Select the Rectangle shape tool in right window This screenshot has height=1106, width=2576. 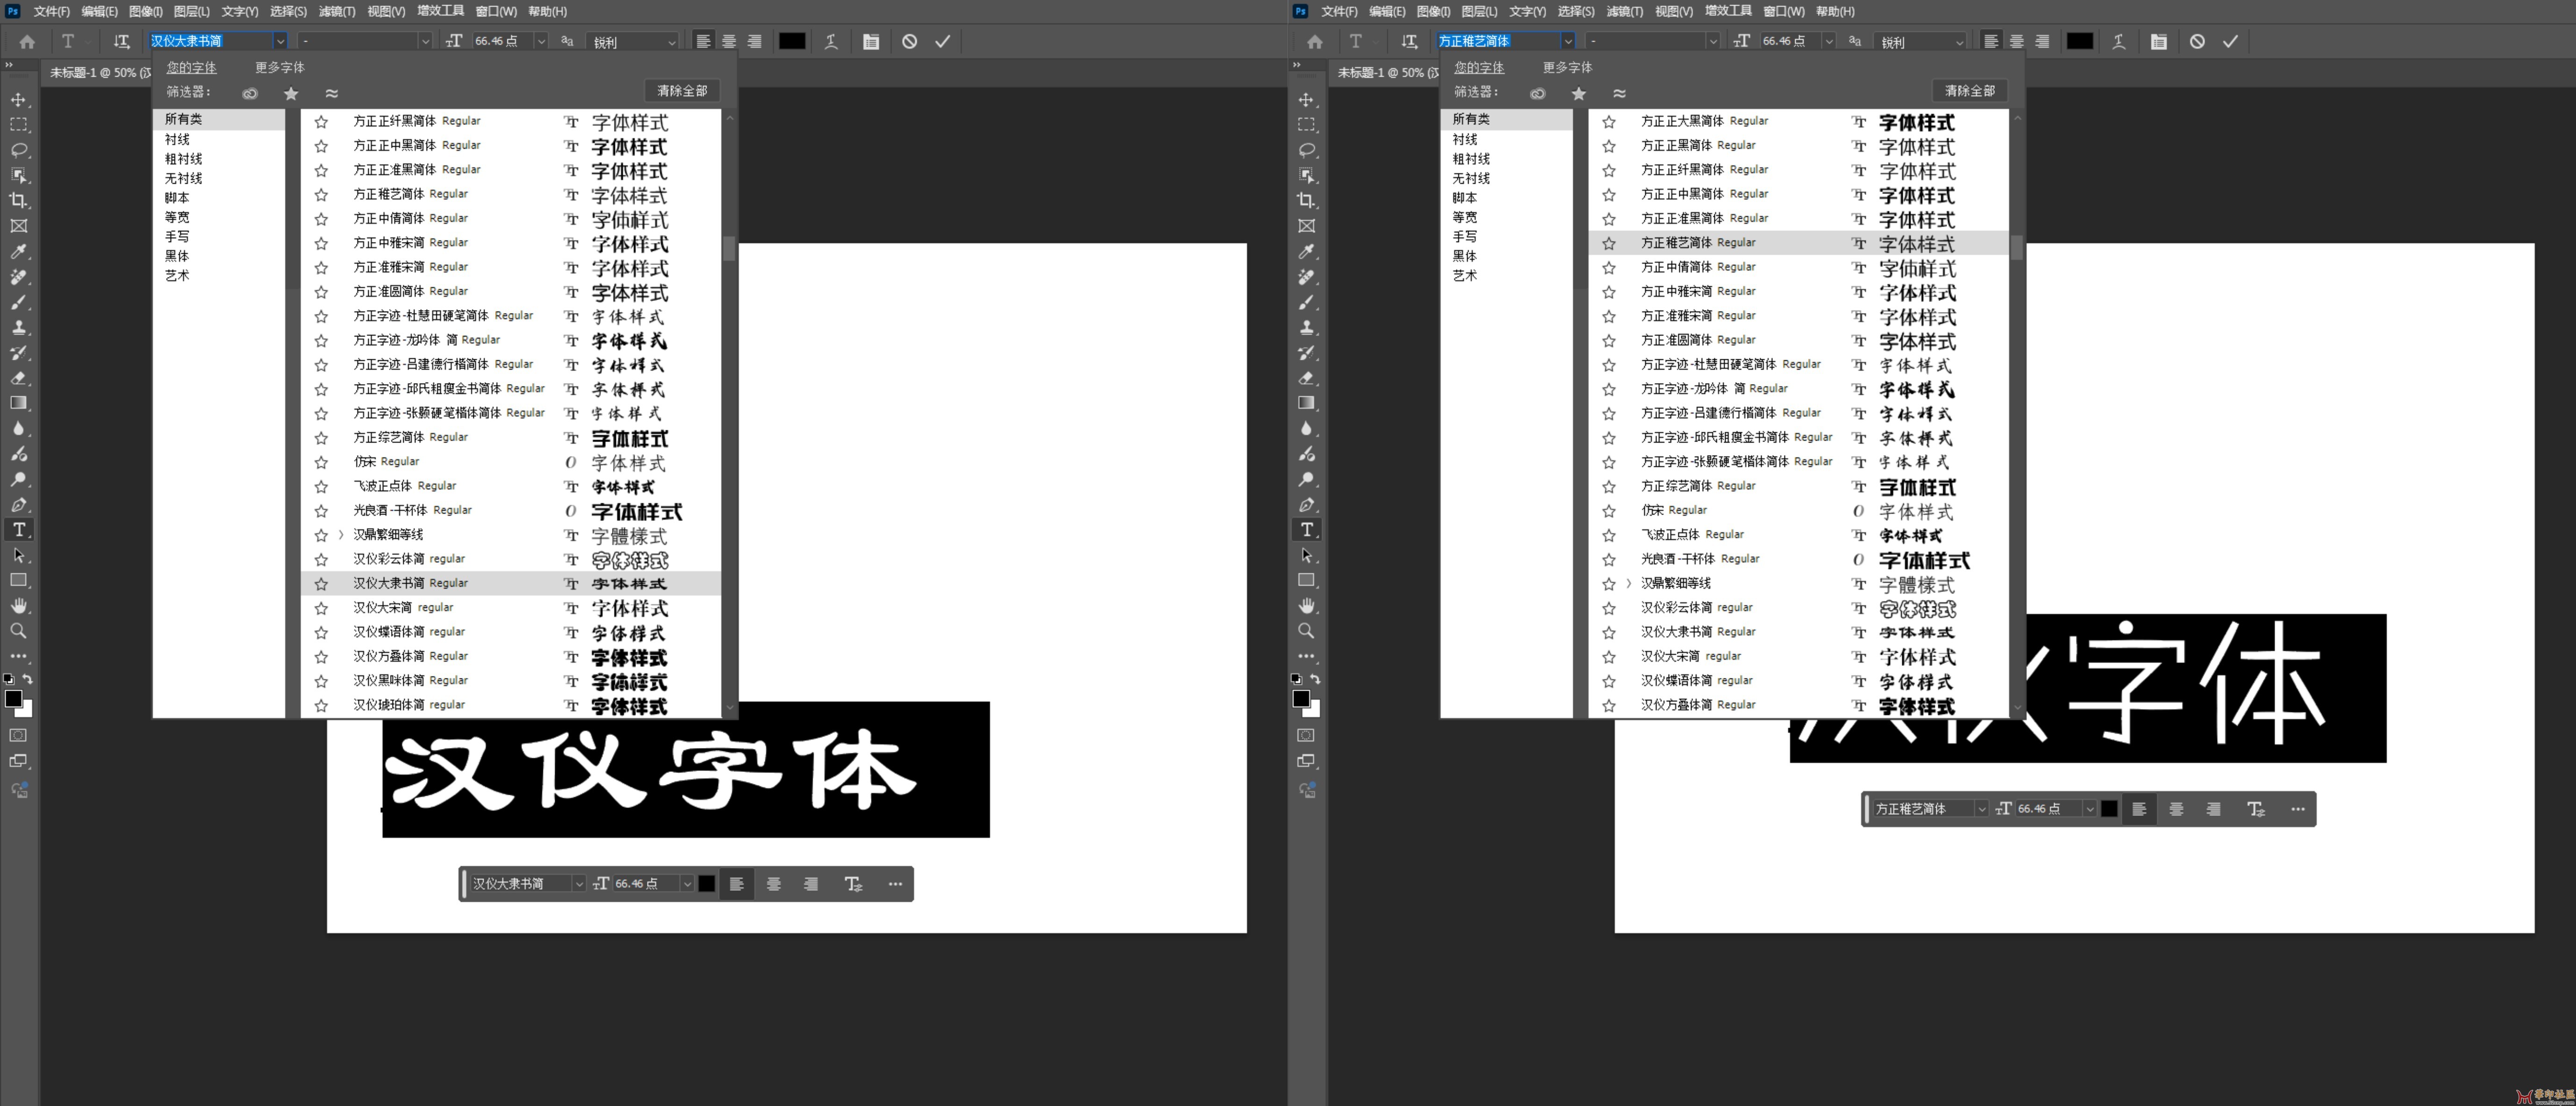pos(1307,580)
